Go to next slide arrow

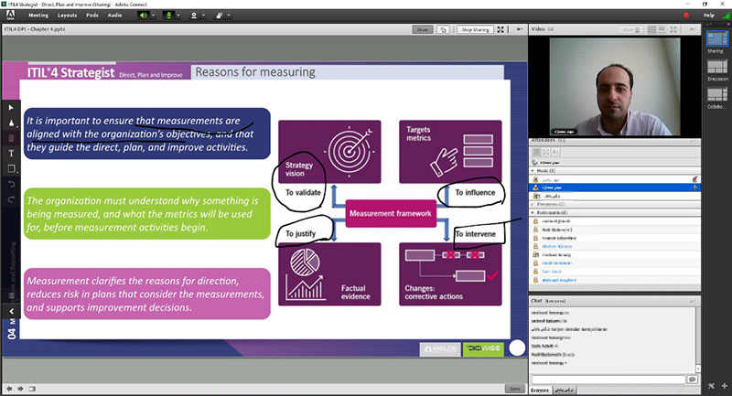(20, 389)
